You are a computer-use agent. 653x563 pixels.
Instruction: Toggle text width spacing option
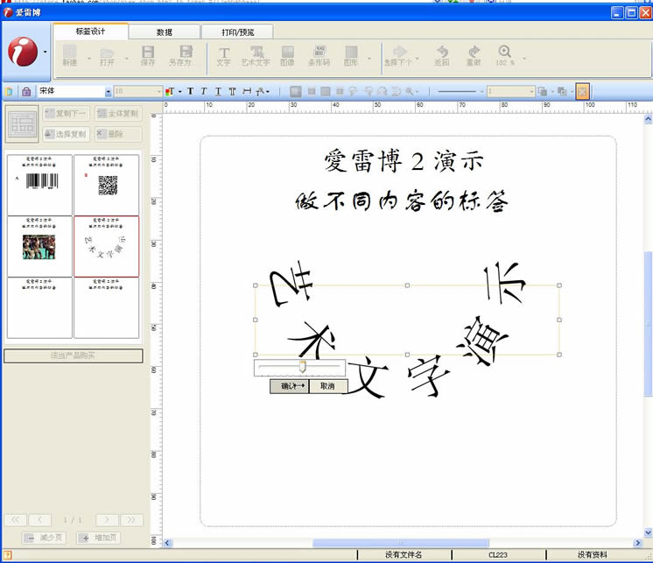(247, 91)
